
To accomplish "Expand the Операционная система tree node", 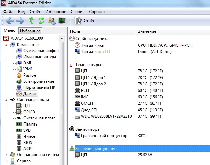I will coord(7,155).
